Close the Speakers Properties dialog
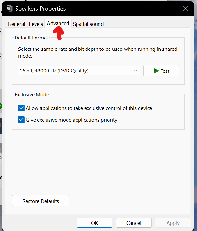This screenshot has height=231, width=197. coord(186,9)
